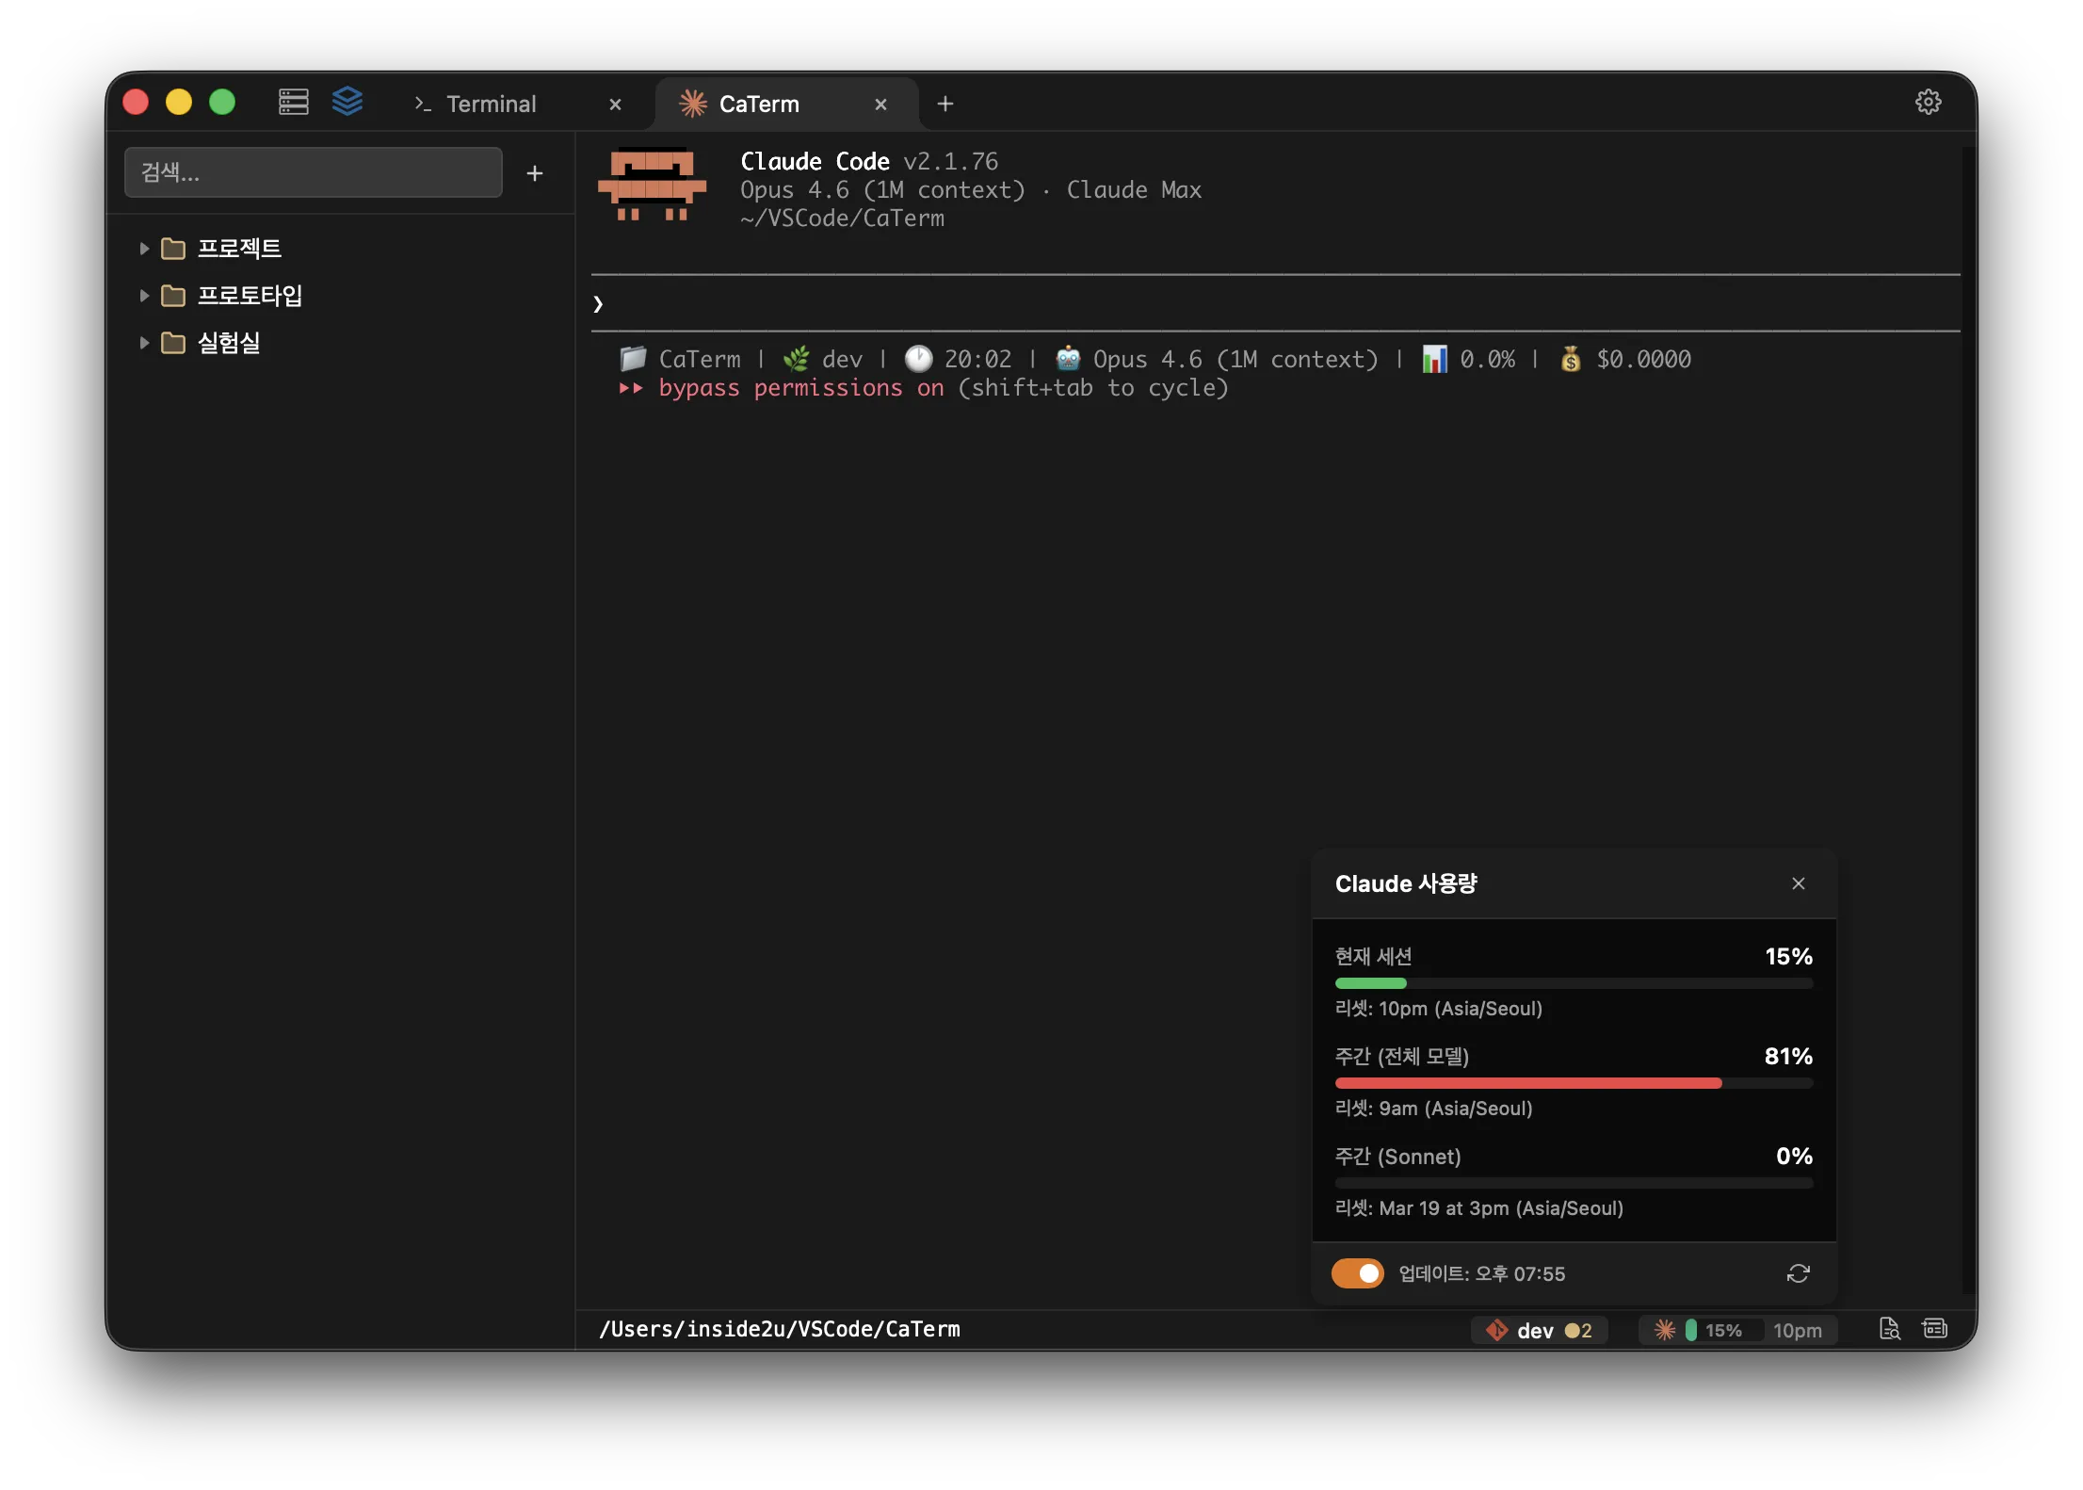Click the blue layers stack icon
2083x1490 pixels.
[347, 101]
